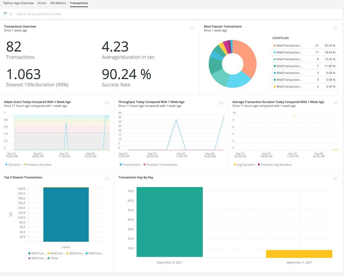Click the filter icon beside the search bar
Viewport: 344px width, 276px height.
tap(5, 14)
